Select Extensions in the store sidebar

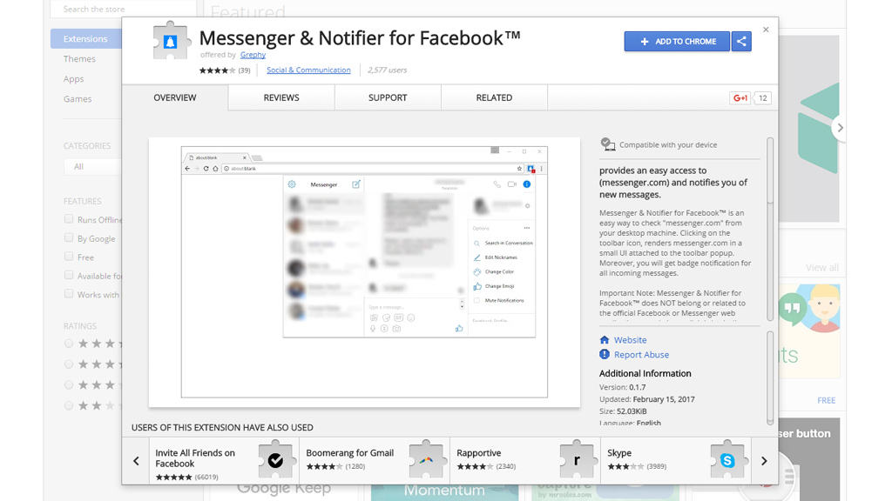[86, 38]
